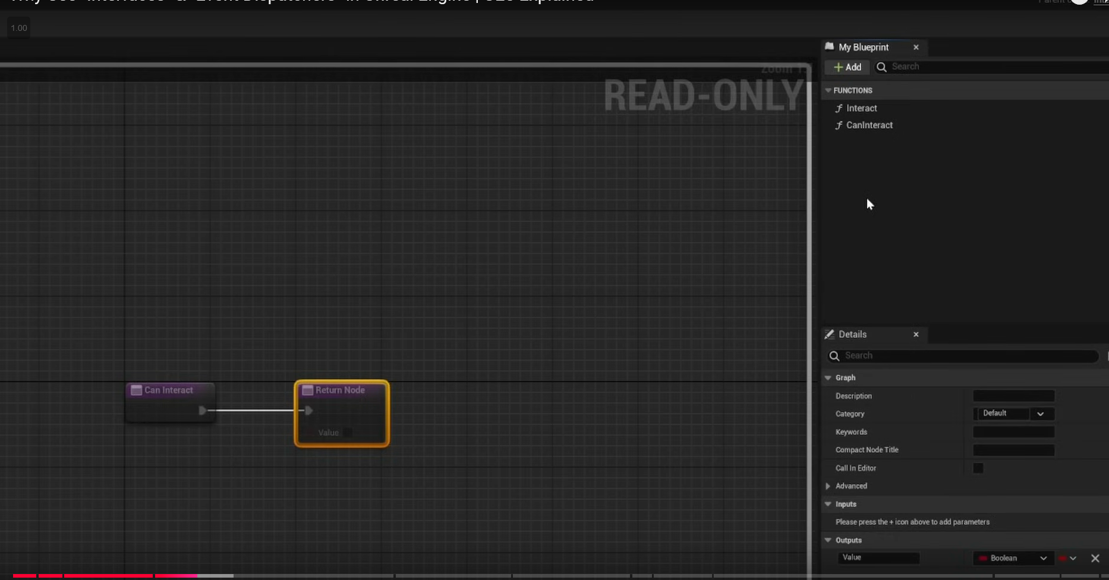
Task: Enable the Call In Editor checkbox
Action: [978, 468]
